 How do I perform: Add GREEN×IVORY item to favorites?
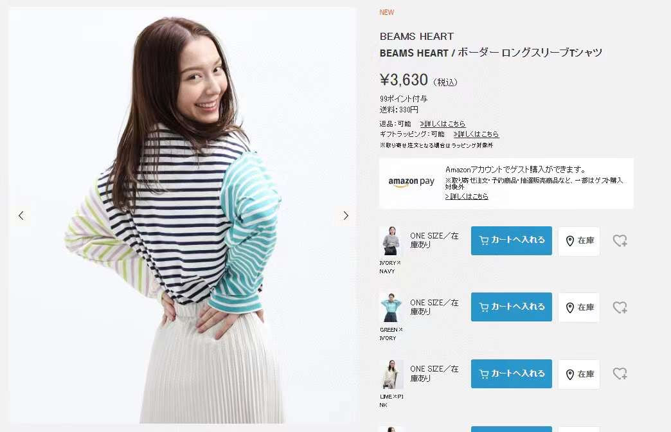coord(620,307)
